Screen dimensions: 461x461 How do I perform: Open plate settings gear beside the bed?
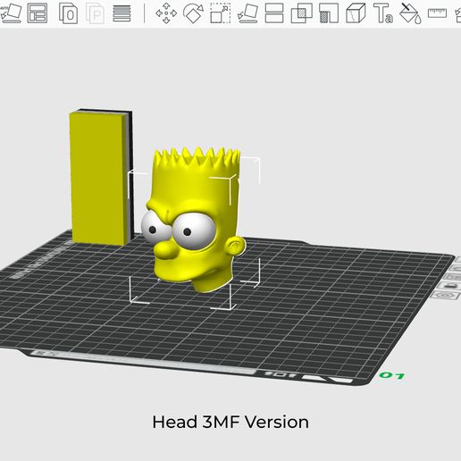[446, 296]
